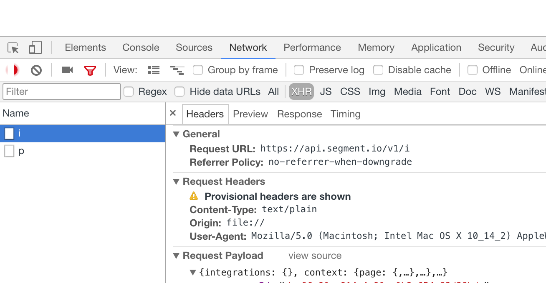Screen dimensions: 546x283
Task: Open the Preview detail tab
Action: click(x=250, y=114)
